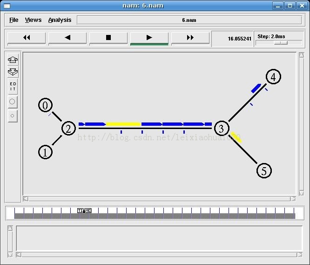Open the window menu icon in title bar

pyautogui.click(x=7, y=6)
